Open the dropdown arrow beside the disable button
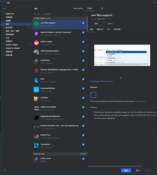Image resolution: width=157 pixels, height=175 pixels. (x=103, y=24)
